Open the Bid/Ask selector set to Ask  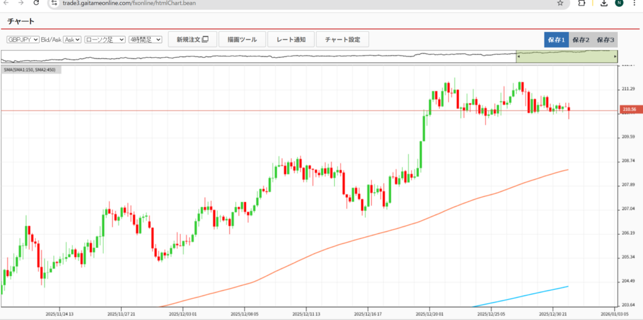[x=72, y=40]
